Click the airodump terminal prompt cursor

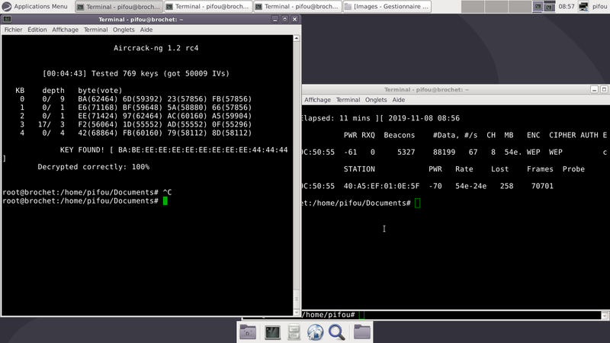[x=417, y=203]
